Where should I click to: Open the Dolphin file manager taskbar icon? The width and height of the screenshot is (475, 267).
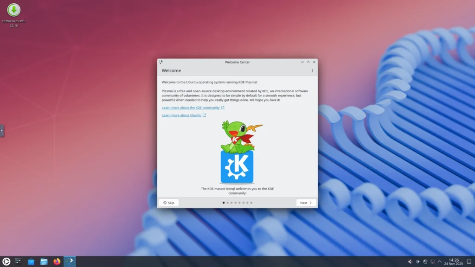point(44,261)
